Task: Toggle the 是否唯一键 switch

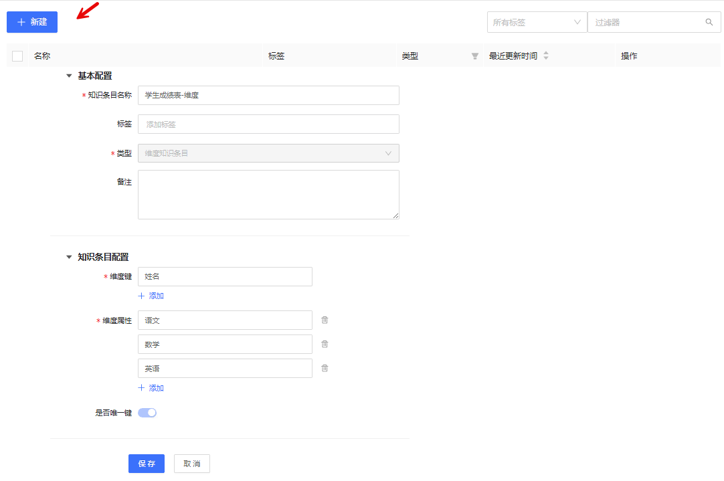Action: 147,413
